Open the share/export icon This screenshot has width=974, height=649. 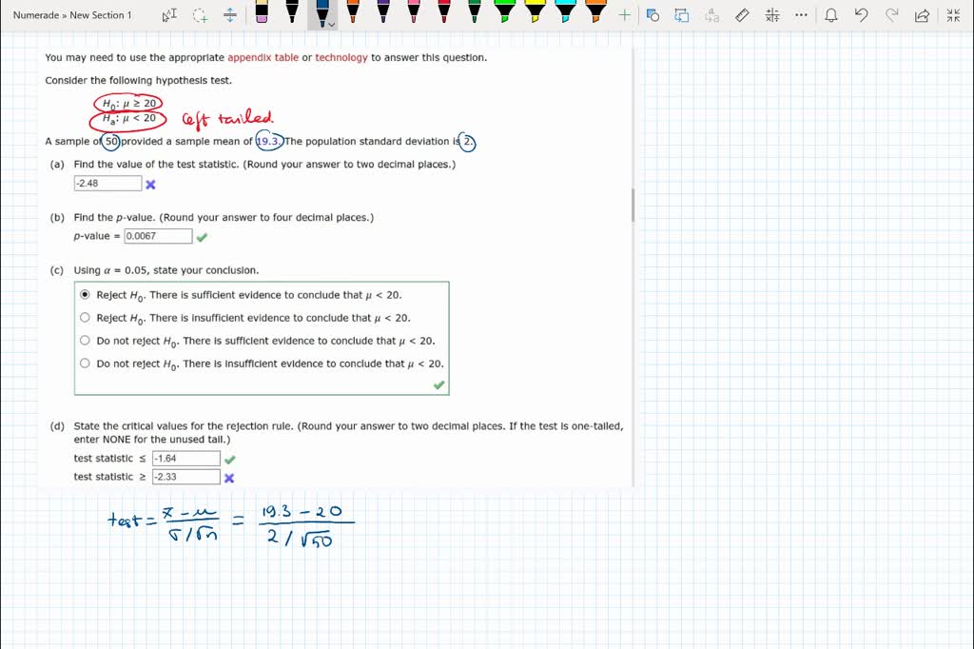(x=923, y=15)
